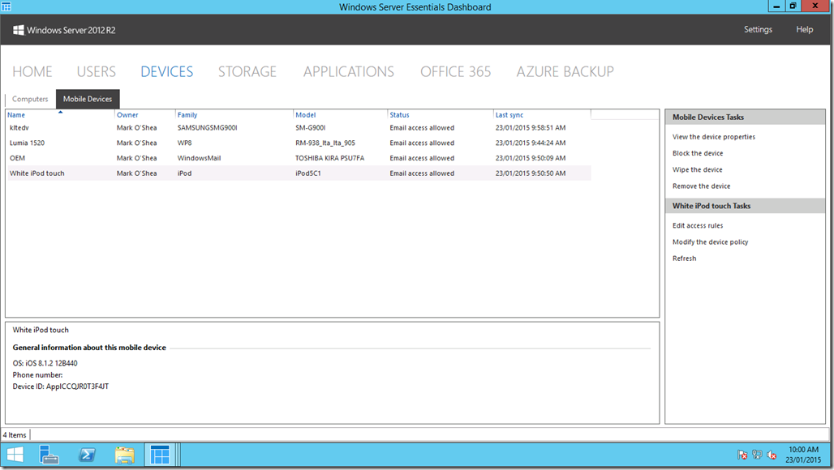The image size is (834, 470).
Task: Select the DEVICES section
Action: point(166,71)
